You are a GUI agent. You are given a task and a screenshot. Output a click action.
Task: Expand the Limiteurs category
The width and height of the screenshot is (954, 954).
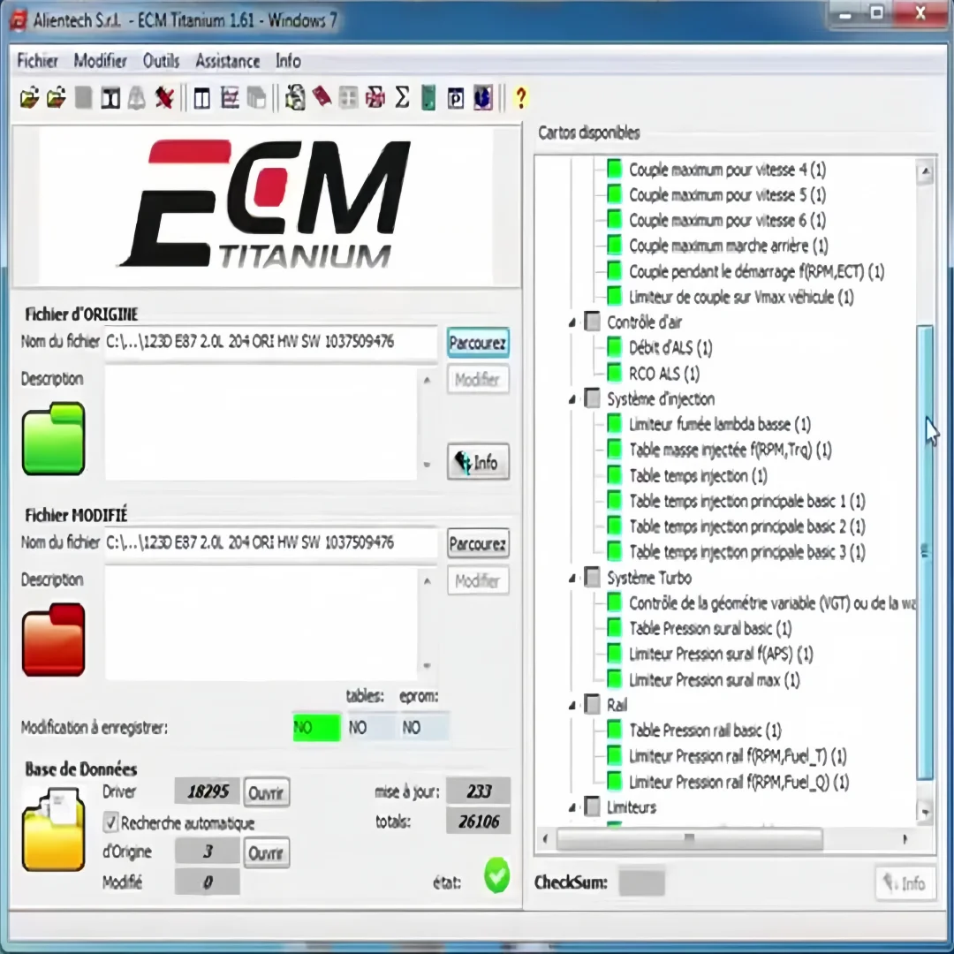pos(571,806)
